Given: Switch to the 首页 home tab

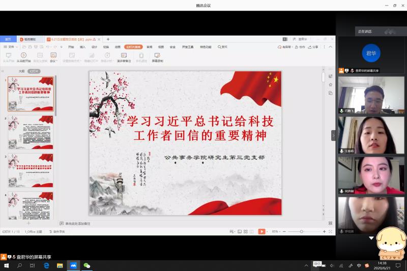Looking at the screenshot, I should pos(8,39).
